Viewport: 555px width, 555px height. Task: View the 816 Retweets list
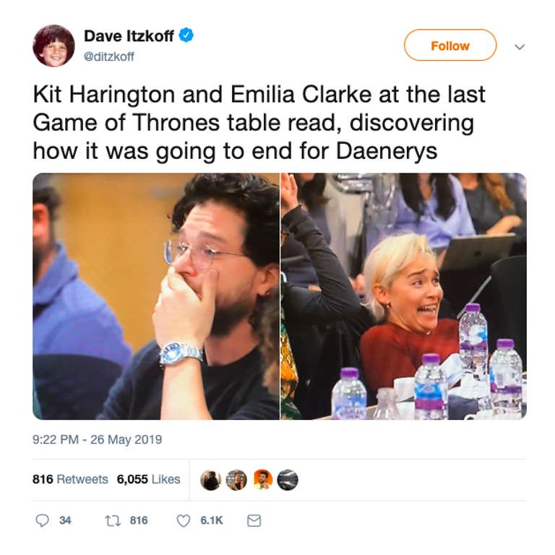tap(70, 479)
